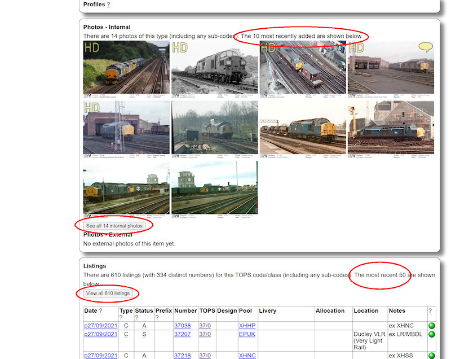Open the XHNC pool link

click(x=247, y=356)
